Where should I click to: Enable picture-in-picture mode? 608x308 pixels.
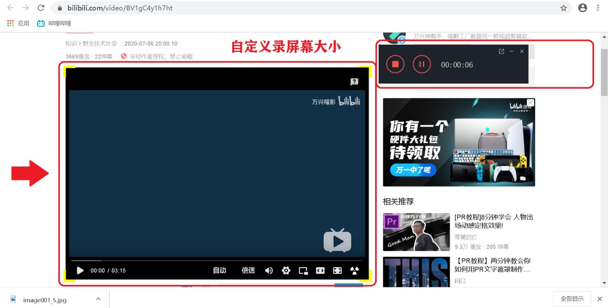pos(303,270)
